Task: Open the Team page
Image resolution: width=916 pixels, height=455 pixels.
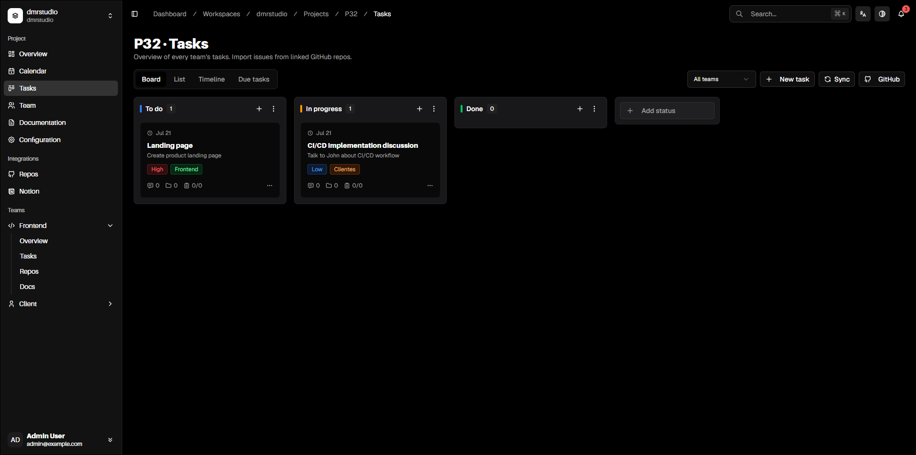Action: tap(61, 105)
